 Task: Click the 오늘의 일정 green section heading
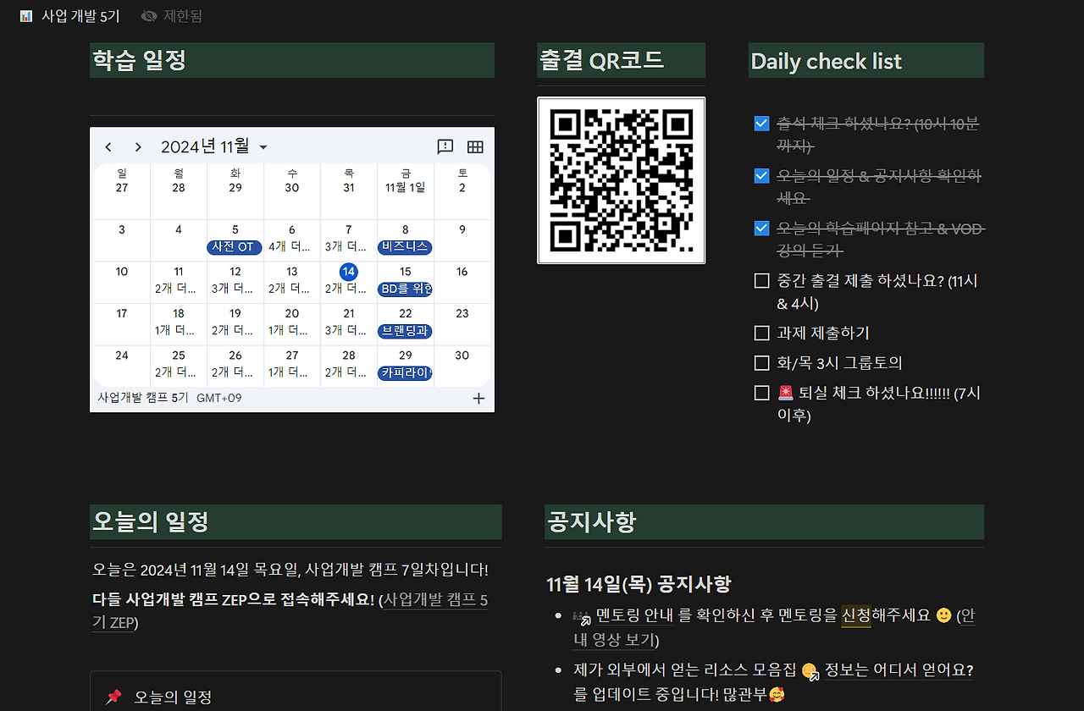(296, 521)
